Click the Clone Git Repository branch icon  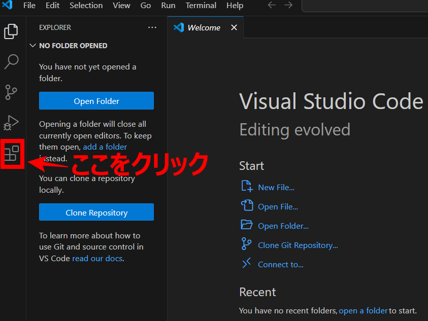[246, 244]
